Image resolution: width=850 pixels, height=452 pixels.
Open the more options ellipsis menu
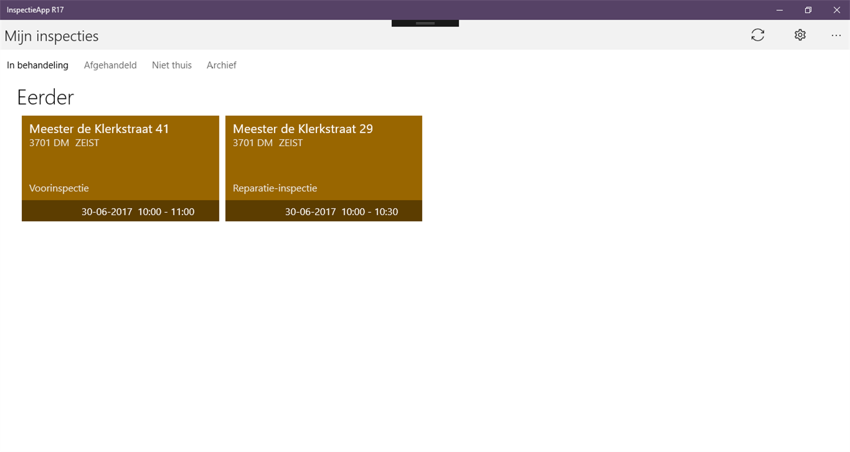(836, 35)
